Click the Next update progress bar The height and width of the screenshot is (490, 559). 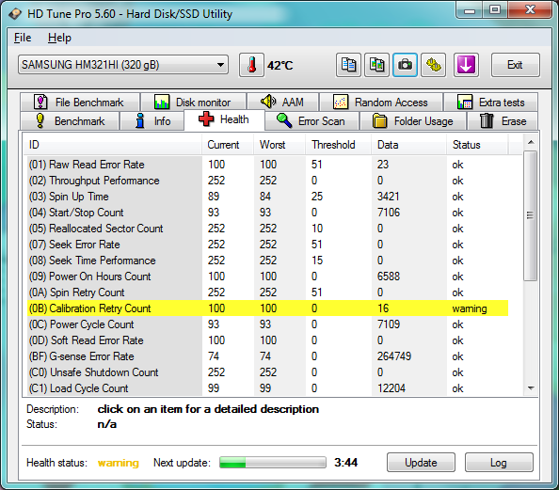[x=273, y=463]
